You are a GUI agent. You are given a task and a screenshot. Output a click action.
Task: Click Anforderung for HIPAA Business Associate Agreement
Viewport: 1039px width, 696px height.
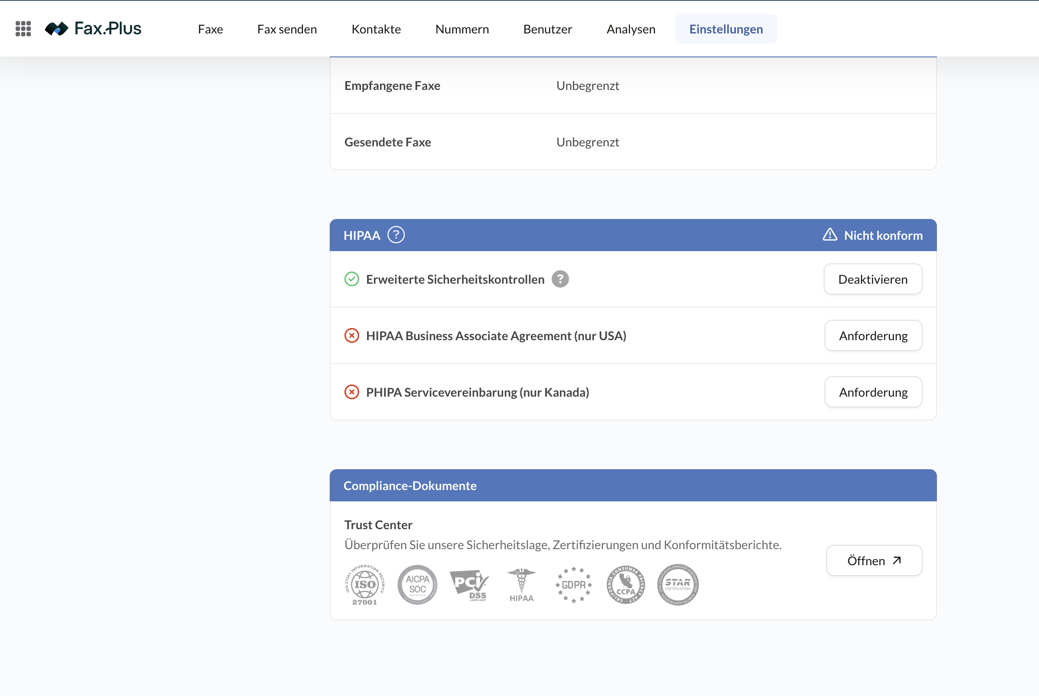[x=873, y=335]
